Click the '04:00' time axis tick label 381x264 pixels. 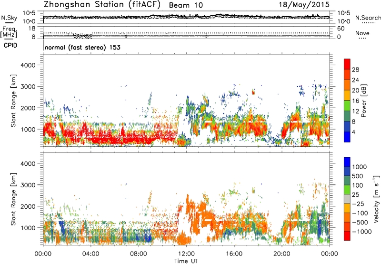pos(91,254)
